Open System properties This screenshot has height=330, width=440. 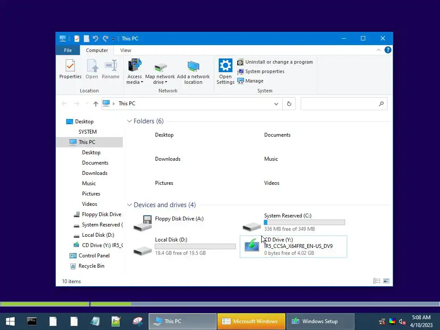(261, 72)
